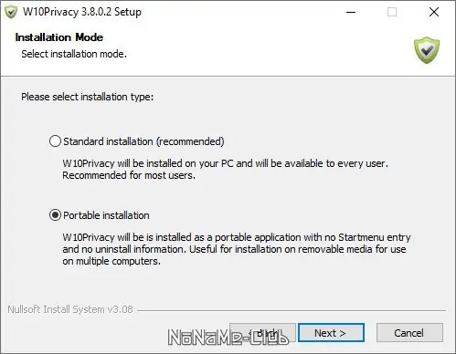Click the 'Please select installation type:' prompt
This screenshot has width=456, height=354.
pos(88,97)
